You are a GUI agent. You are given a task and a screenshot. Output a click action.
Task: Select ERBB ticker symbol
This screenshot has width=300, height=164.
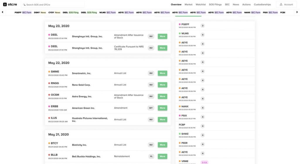(54, 107)
